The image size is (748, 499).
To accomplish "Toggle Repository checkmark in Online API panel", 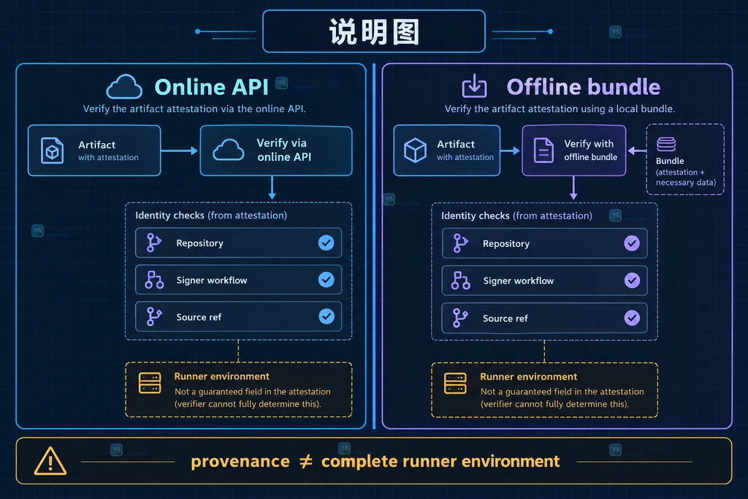I will [327, 243].
